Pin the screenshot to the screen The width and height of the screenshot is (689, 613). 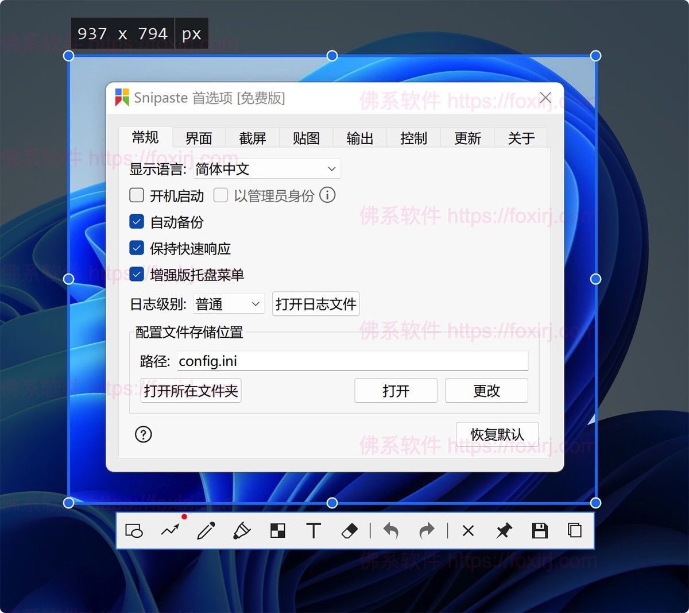pyautogui.click(x=504, y=531)
